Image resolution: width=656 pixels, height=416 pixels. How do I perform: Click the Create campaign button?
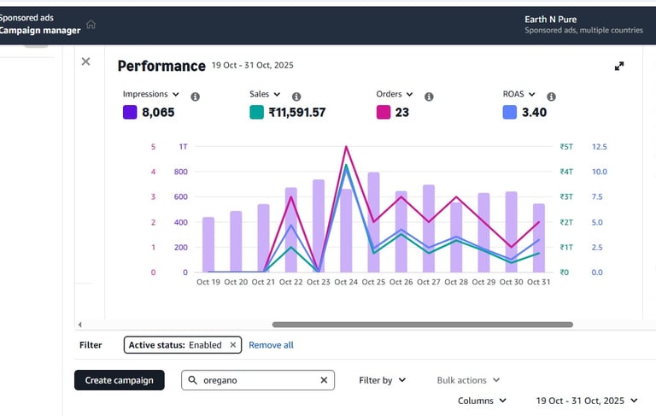coord(120,380)
